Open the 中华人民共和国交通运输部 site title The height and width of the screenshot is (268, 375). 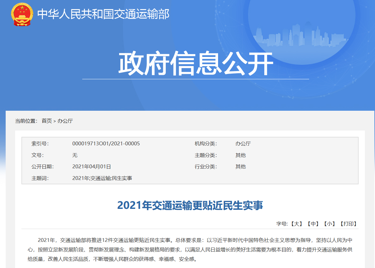(103, 14)
